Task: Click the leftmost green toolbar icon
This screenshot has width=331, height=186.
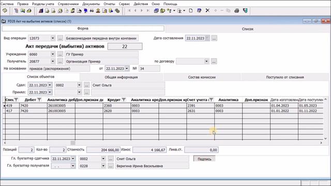Action: point(5,10)
